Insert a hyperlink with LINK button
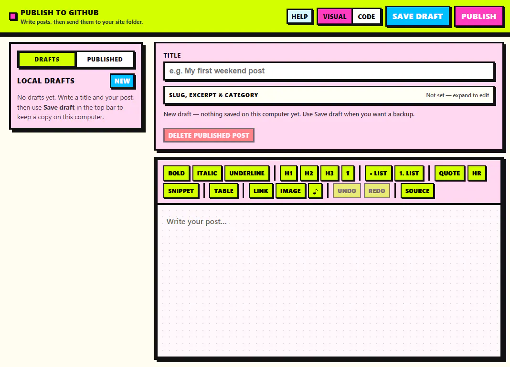Image resolution: width=510 pixels, height=367 pixels. point(261,191)
